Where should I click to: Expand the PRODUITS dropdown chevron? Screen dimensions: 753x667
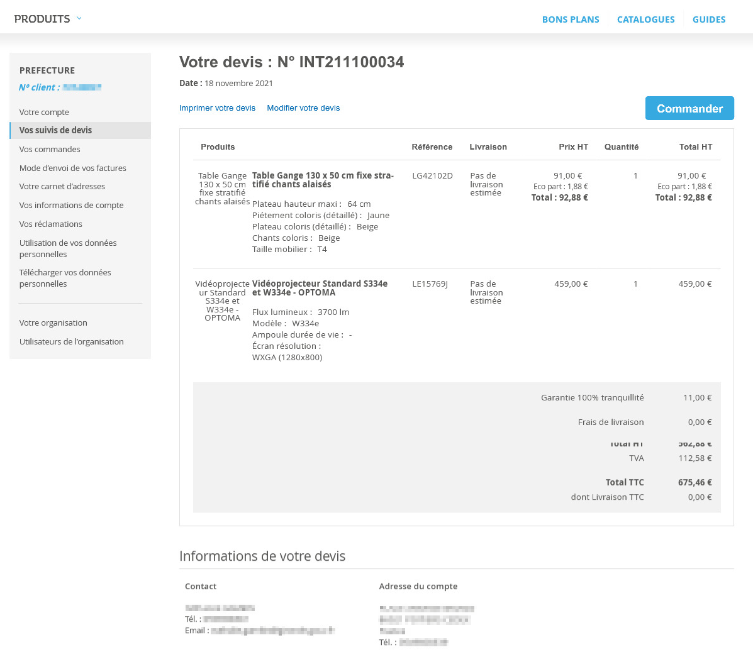click(79, 18)
